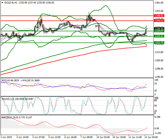Screen dimensions: 165x140
Task: Select the 1322.70 green support price label
Action: (159, 43)
